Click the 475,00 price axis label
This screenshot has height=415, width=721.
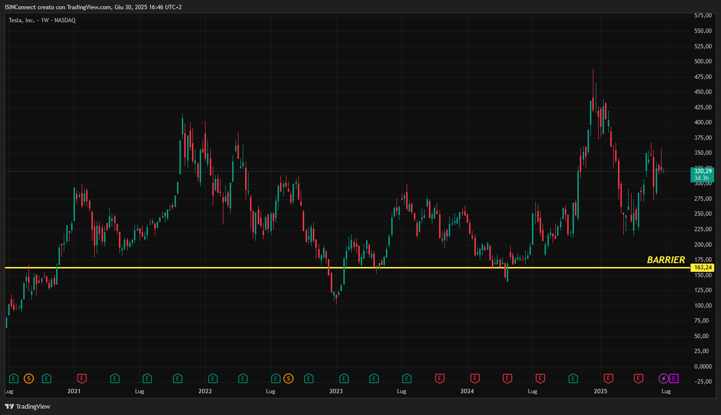(x=703, y=77)
